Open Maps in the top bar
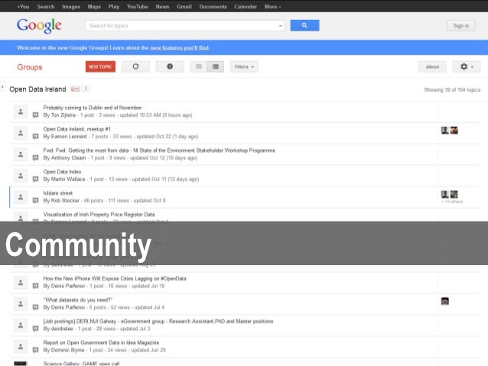 [94, 7]
